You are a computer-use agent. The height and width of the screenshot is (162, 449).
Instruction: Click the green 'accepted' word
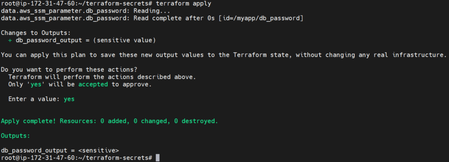[x=93, y=84]
